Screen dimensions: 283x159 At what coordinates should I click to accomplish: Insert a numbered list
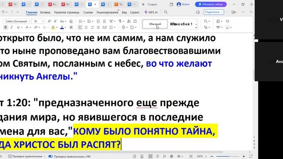(x=89, y=21)
